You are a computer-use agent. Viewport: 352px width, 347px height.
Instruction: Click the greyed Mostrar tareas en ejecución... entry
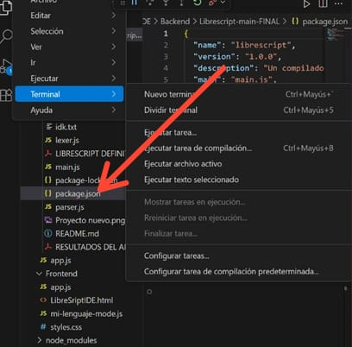[239, 202]
